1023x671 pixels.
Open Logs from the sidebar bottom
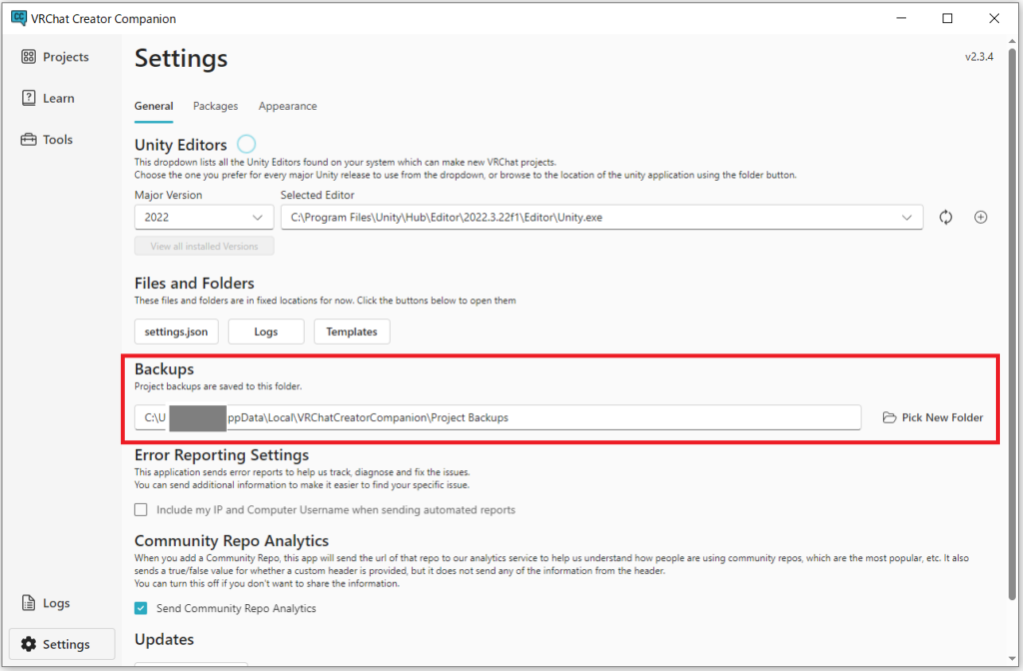(46, 603)
